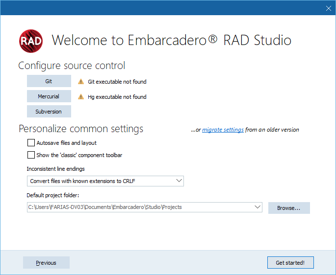Click the warning icon beside Hg executable not found
Screen dimensions: 336x275
pos(81,97)
